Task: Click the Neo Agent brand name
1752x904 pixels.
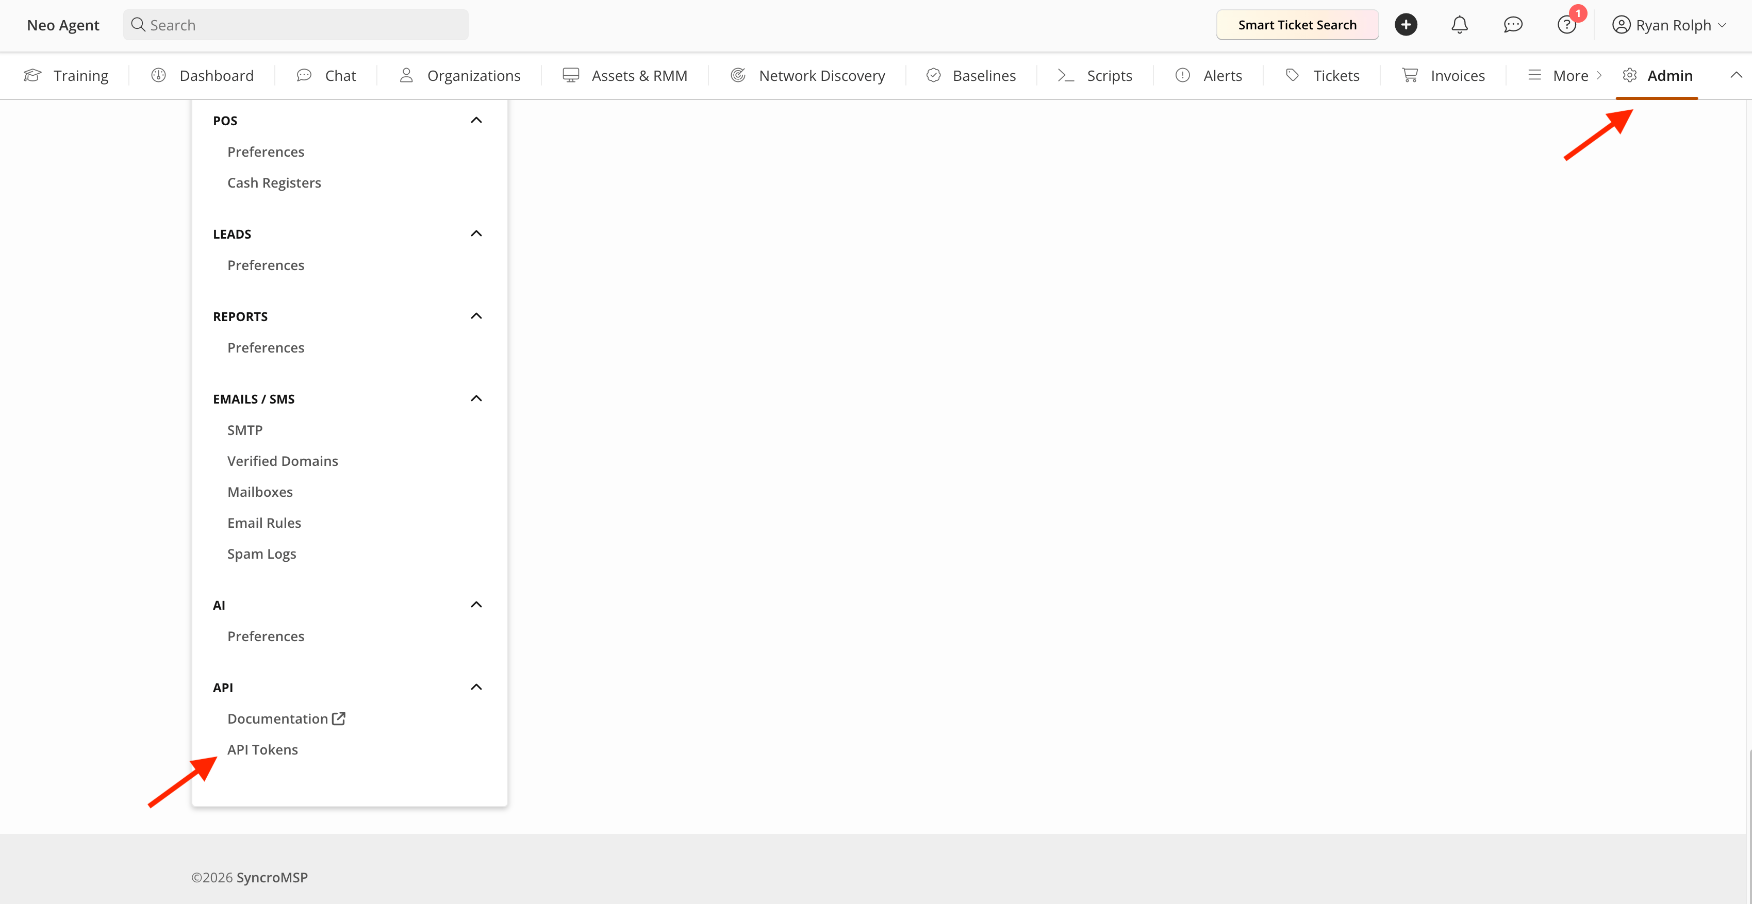Action: coord(63,25)
